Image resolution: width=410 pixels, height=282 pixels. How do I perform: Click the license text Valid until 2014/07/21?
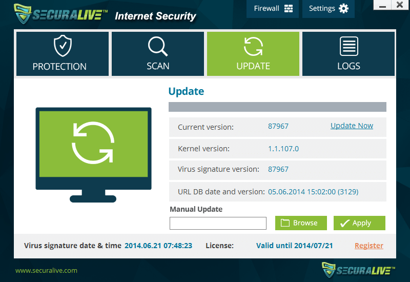tap(294, 246)
